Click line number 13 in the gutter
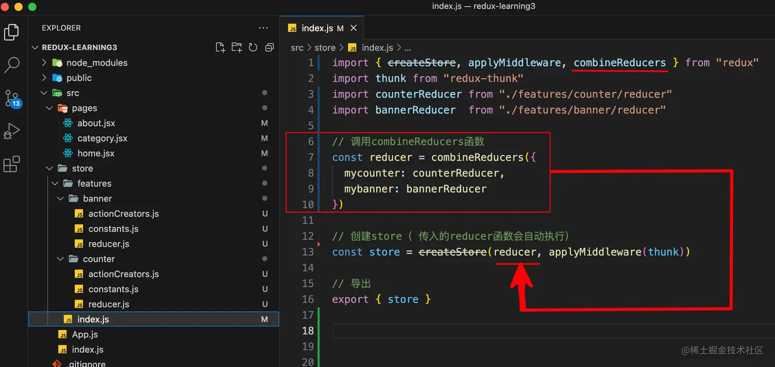This screenshot has width=775, height=367. (x=308, y=252)
